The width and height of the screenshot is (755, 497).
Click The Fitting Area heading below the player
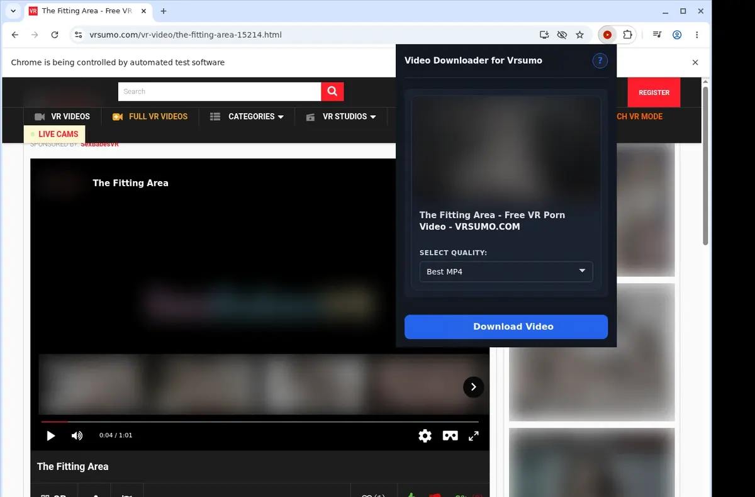click(72, 466)
